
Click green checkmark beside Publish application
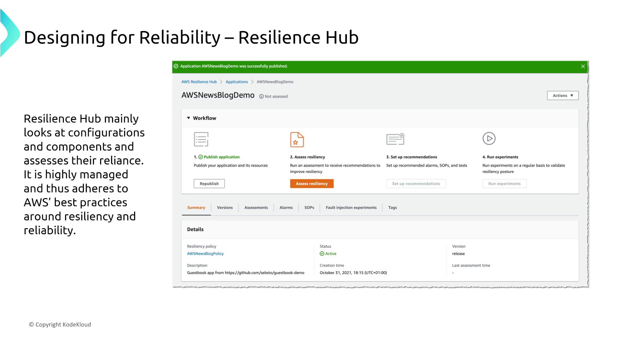click(201, 157)
